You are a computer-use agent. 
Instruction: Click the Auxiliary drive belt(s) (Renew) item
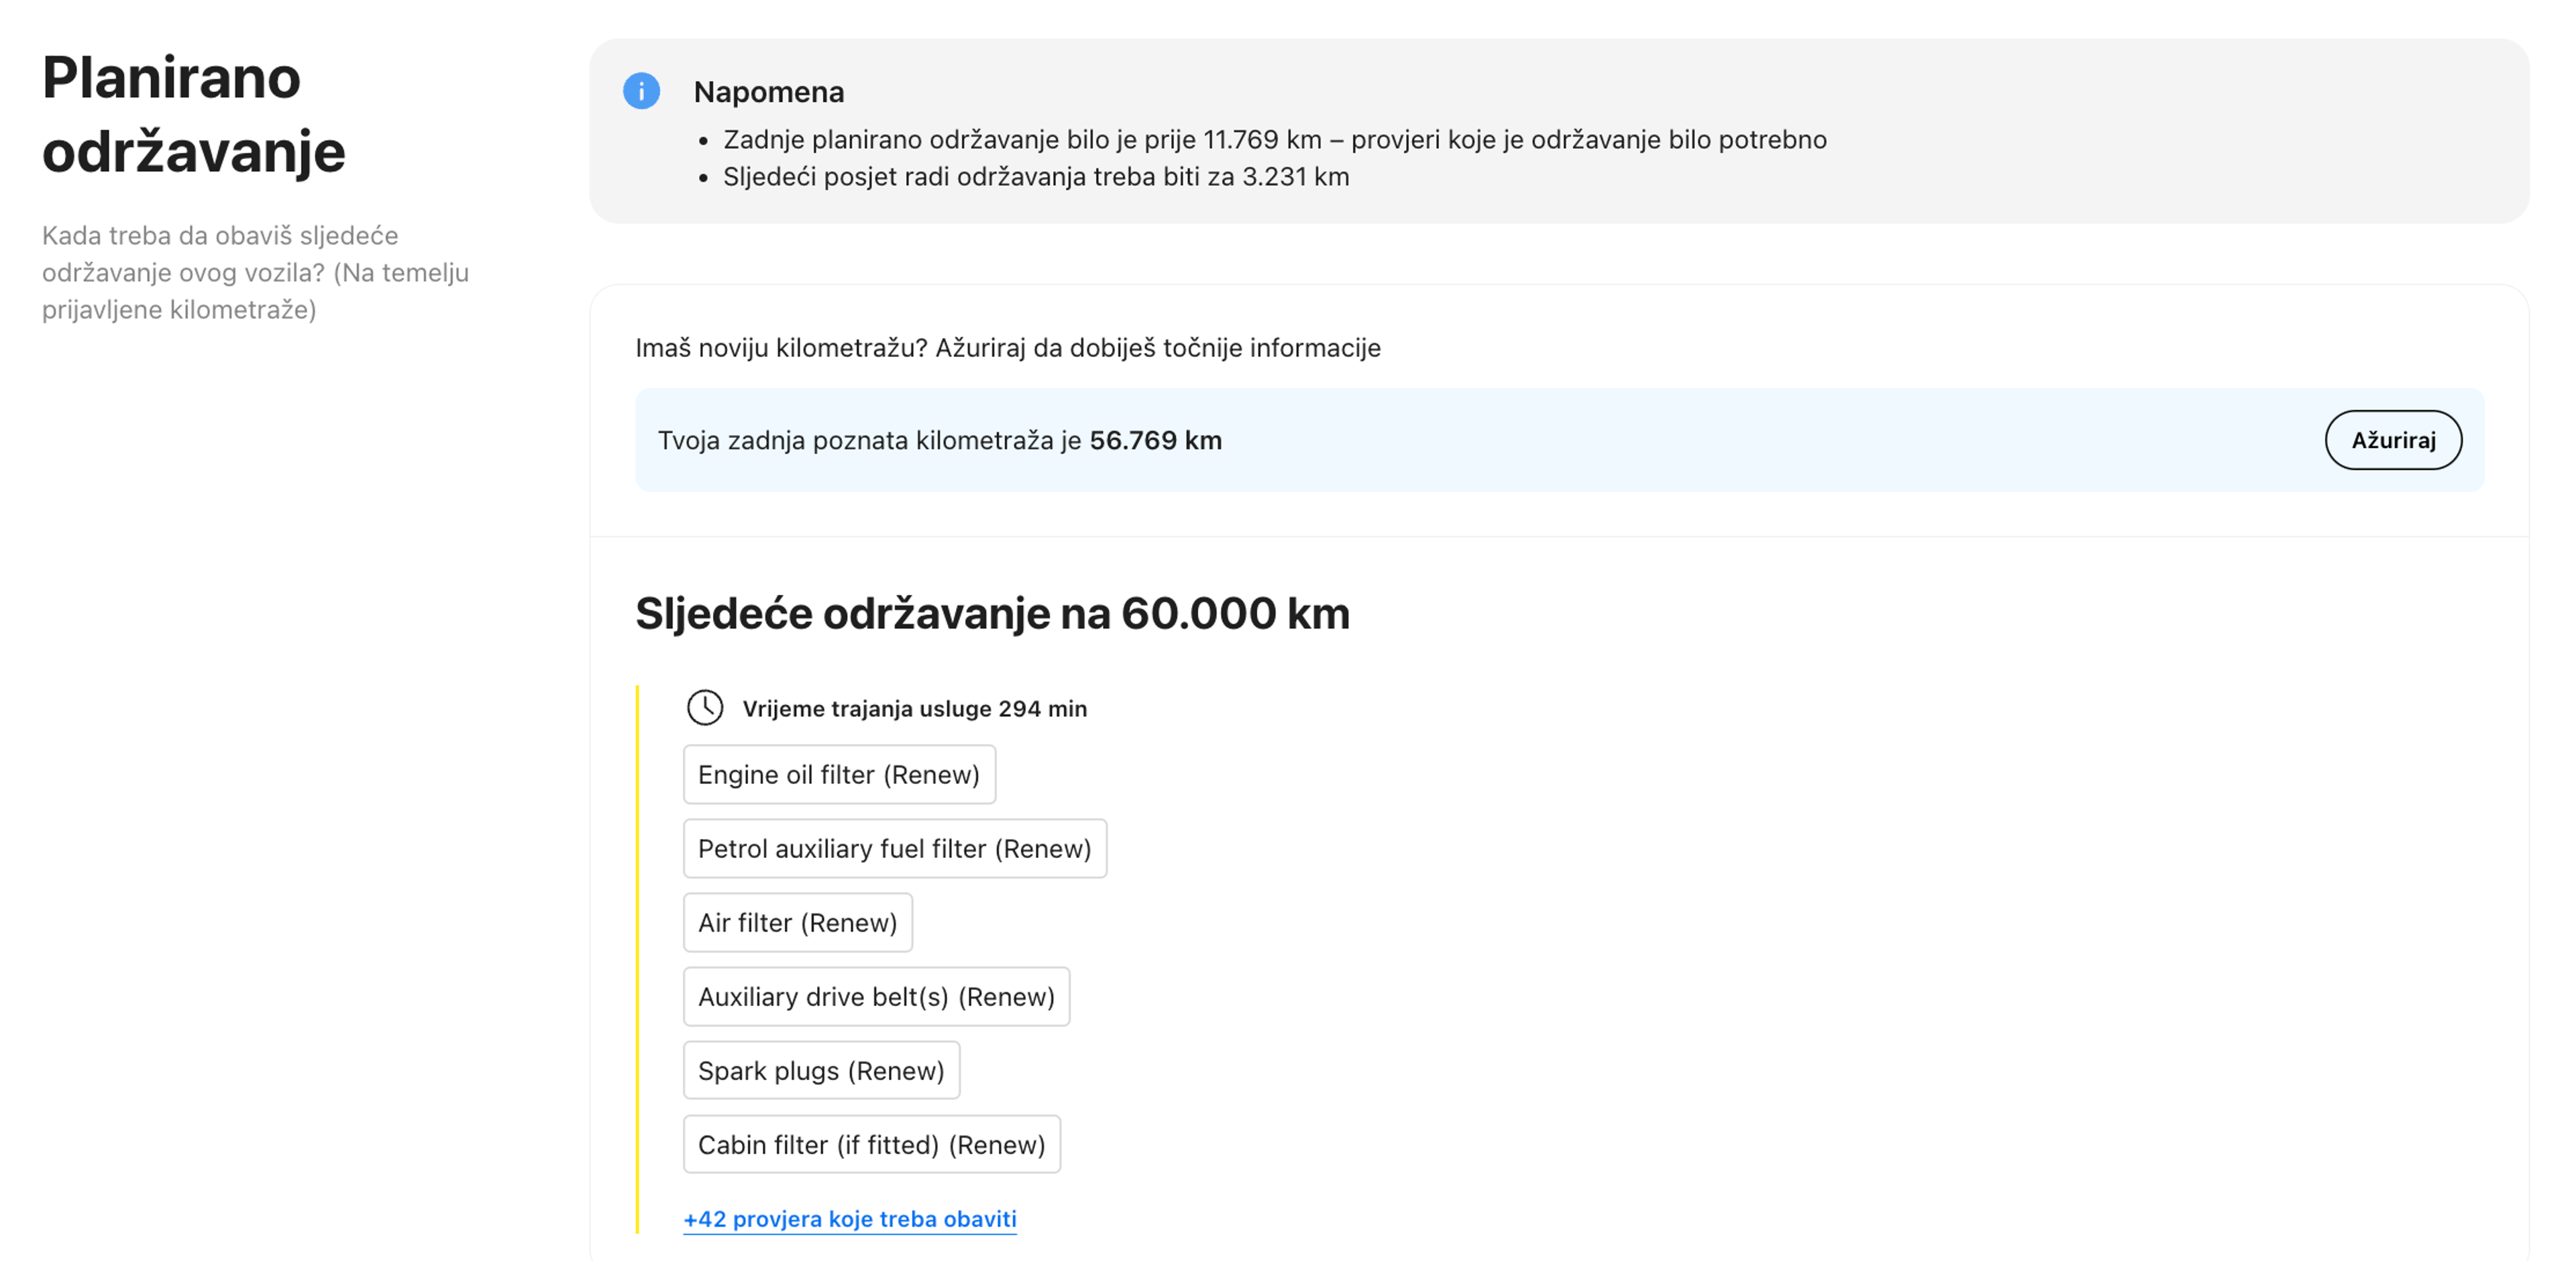pos(876,996)
